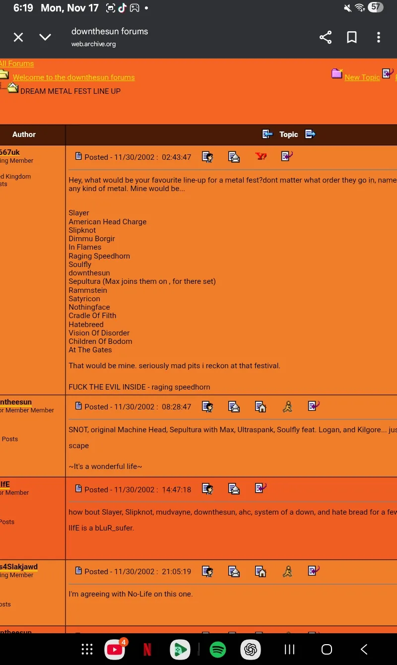Click the New Topic link
This screenshot has height=665, width=397.
coord(362,77)
